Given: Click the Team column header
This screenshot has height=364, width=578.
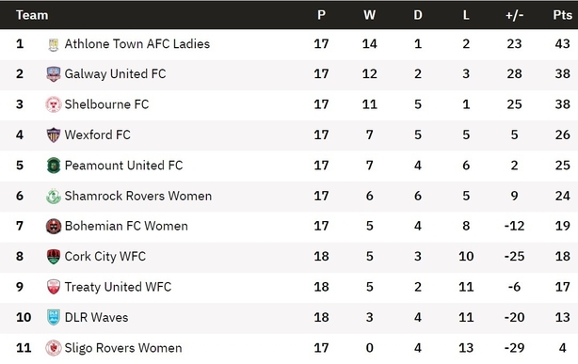Looking at the screenshot, I should click(32, 15).
